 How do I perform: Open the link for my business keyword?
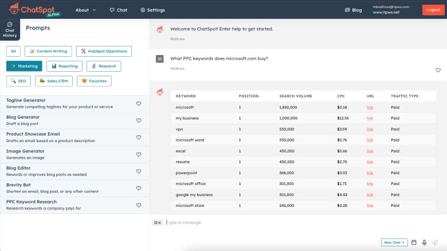pos(370,118)
